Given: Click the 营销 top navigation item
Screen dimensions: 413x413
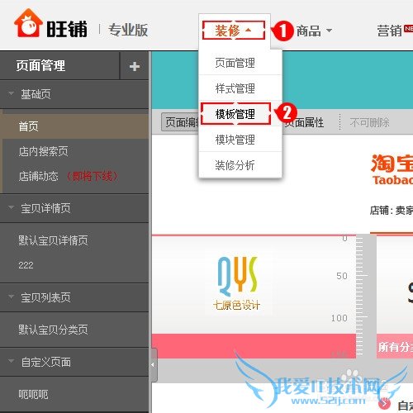Looking at the screenshot, I should click(390, 31).
